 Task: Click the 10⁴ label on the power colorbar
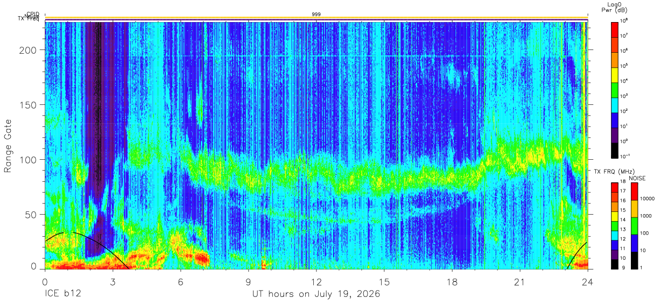624,81
